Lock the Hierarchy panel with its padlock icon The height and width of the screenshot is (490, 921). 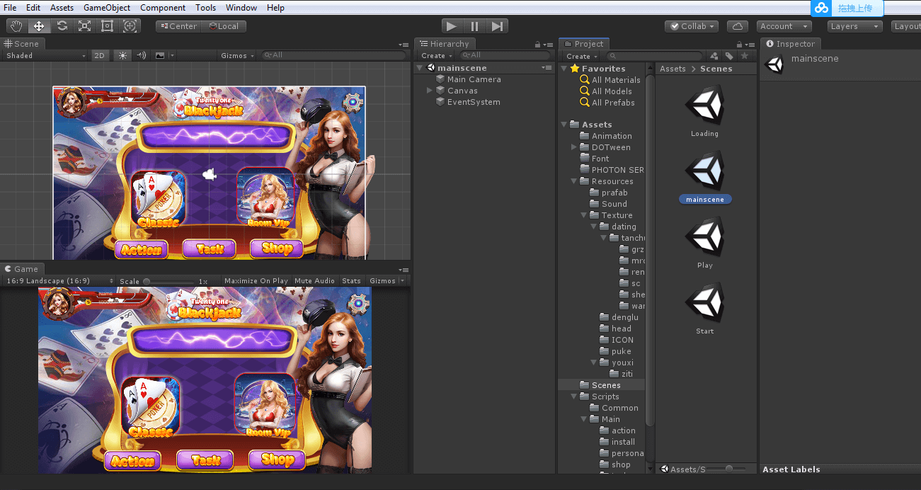point(538,44)
